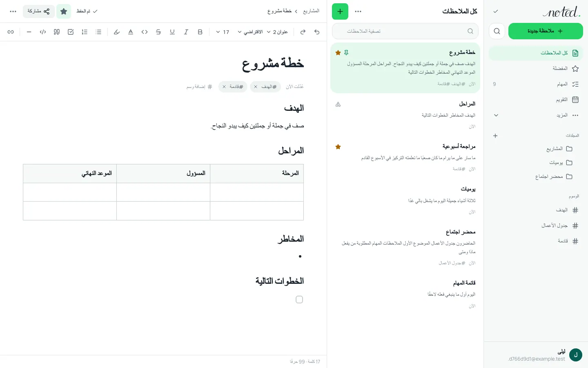Open the text color picker in the toolbar
588x368 pixels.
[131, 32]
